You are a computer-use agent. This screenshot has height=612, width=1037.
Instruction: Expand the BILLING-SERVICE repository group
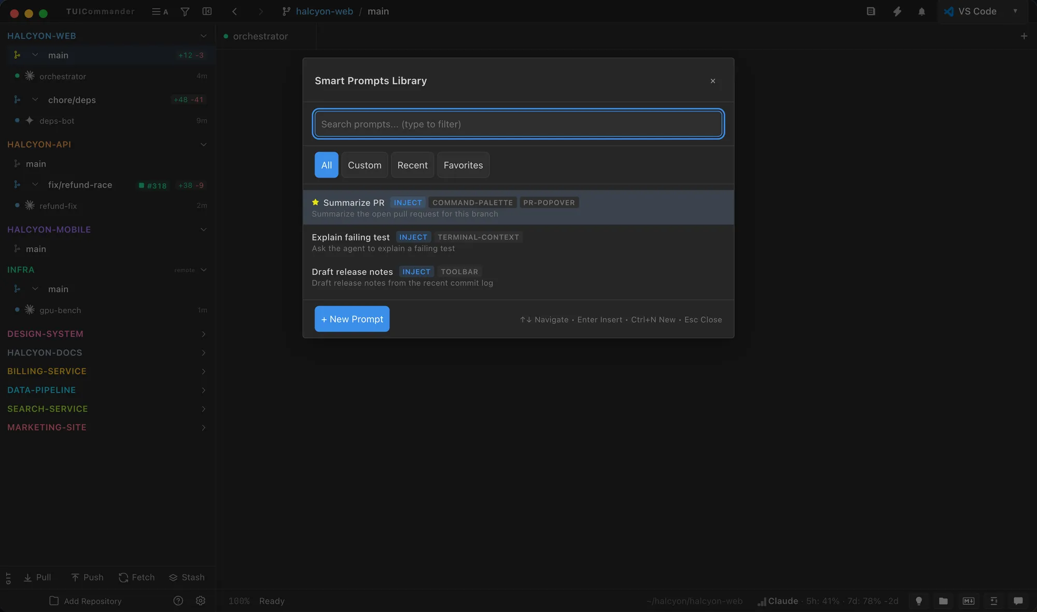click(203, 372)
